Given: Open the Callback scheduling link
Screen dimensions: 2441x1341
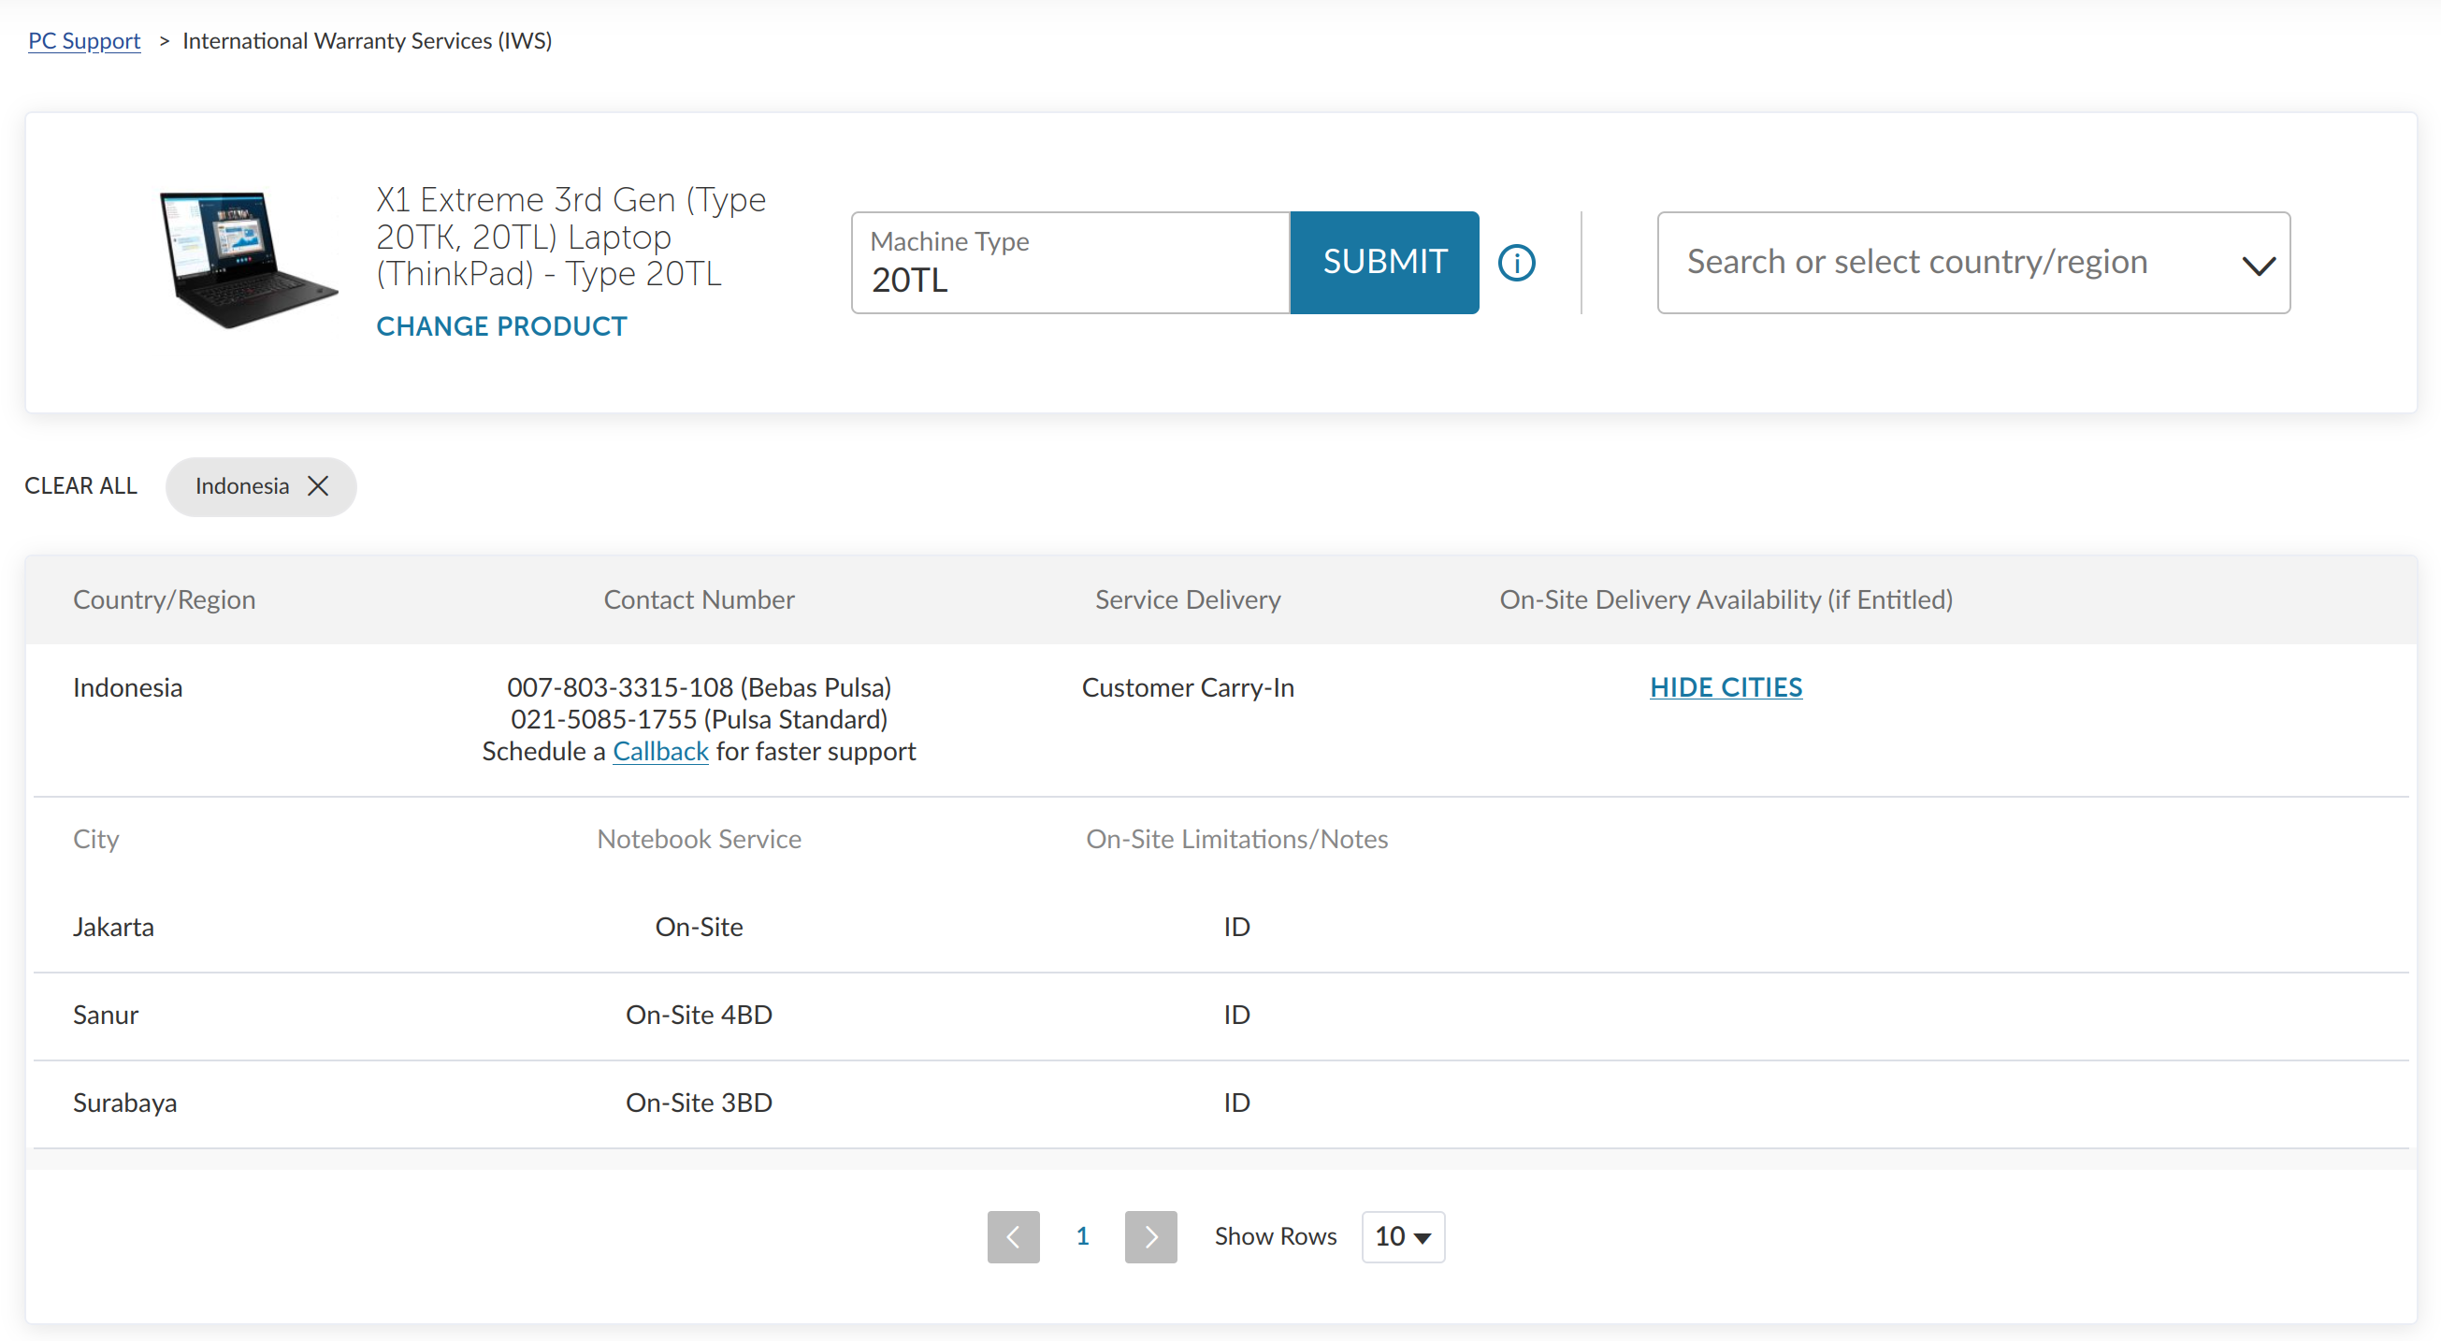Looking at the screenshot, I should [x=660, y=752].
